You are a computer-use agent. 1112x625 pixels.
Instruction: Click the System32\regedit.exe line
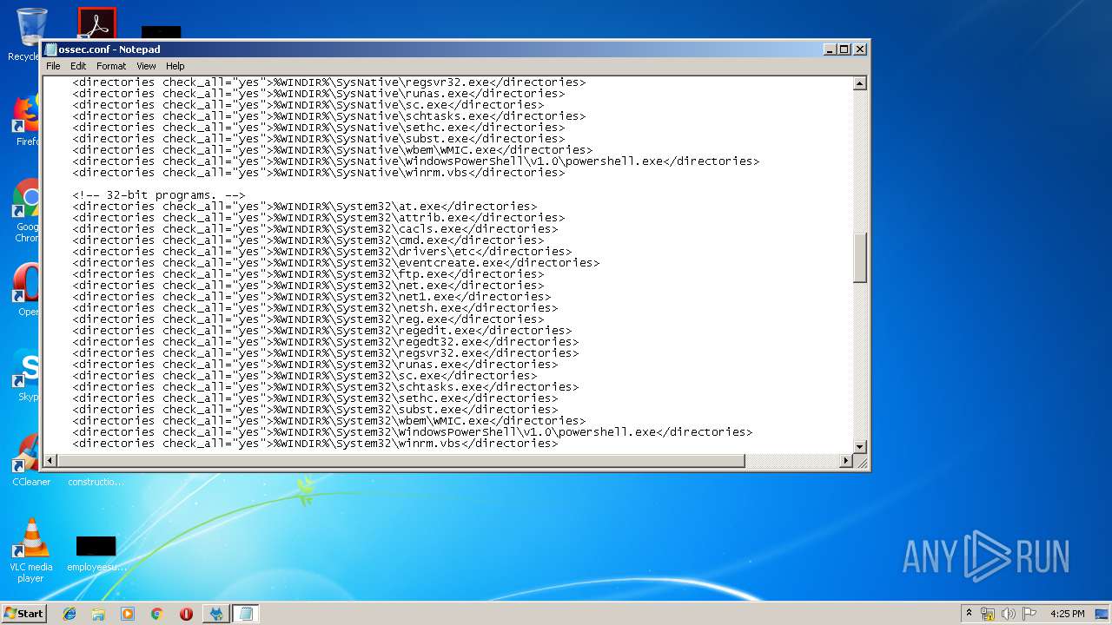click(322, 331)
